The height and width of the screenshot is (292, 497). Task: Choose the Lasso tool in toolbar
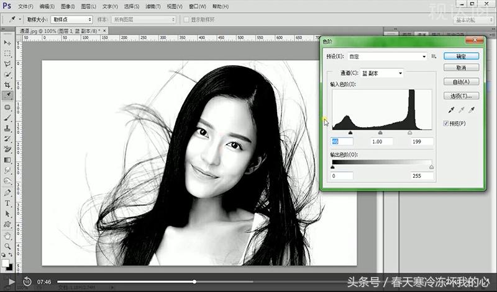tap(7, 64)
